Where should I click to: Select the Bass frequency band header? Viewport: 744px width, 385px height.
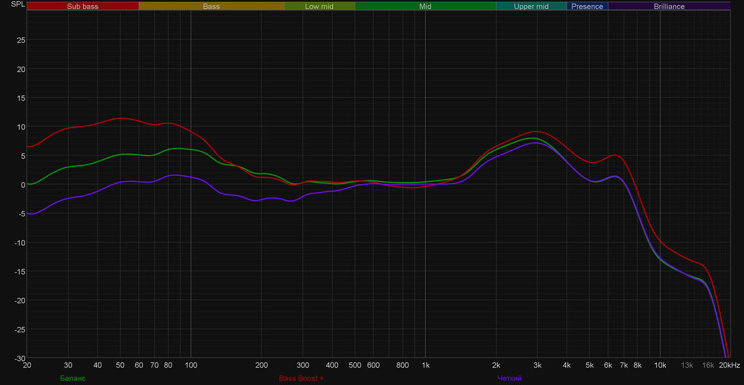click(211, 6)
